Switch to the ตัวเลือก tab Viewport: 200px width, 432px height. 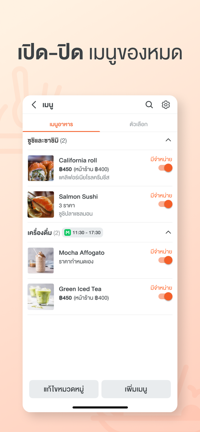139,124
